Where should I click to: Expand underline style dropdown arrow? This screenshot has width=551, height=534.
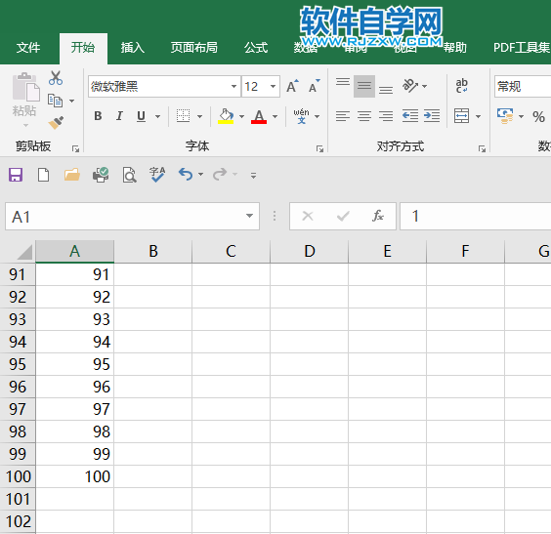click(x=158, y=116)
